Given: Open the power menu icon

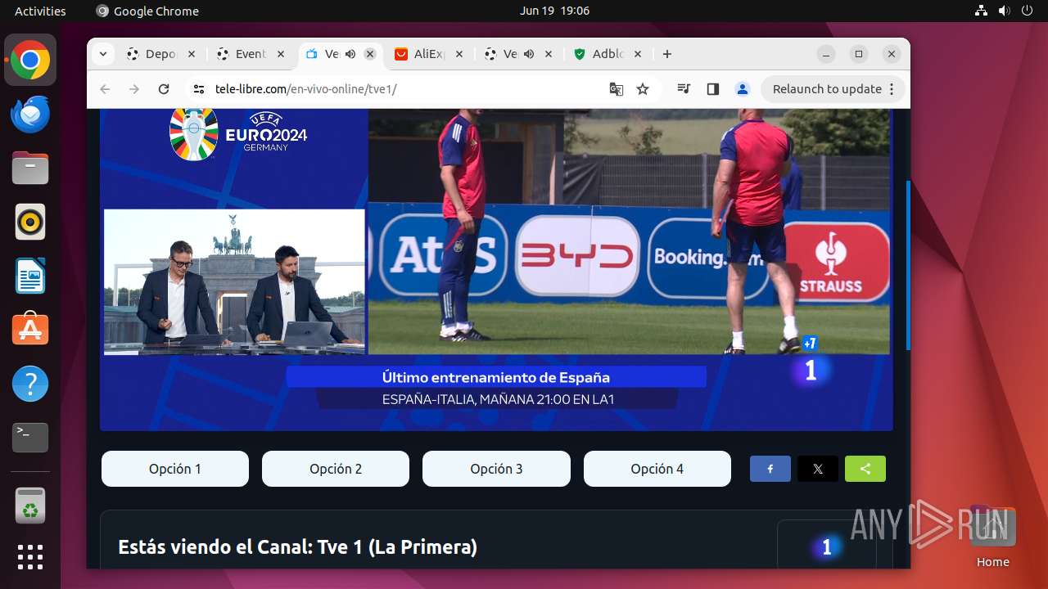Looking at the screenshot, I should [x=1028, y=11].
